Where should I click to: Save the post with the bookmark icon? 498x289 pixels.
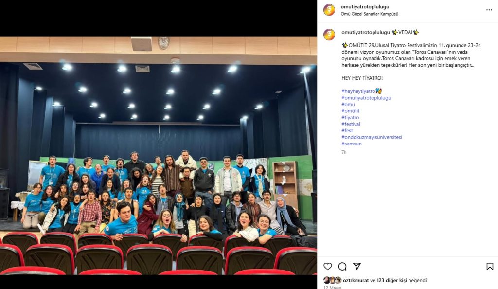(490, 266)
